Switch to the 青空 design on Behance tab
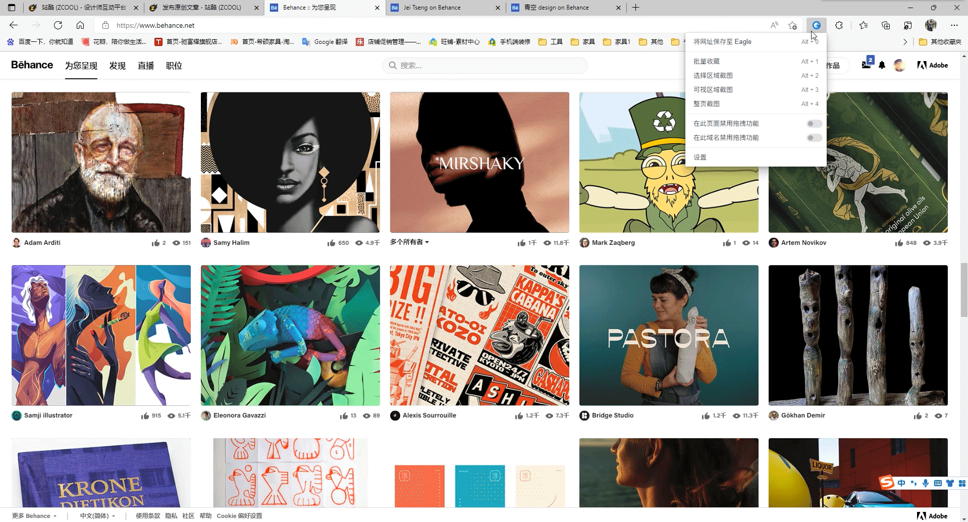This screenshot has height=522, width=968. [566, 8]
